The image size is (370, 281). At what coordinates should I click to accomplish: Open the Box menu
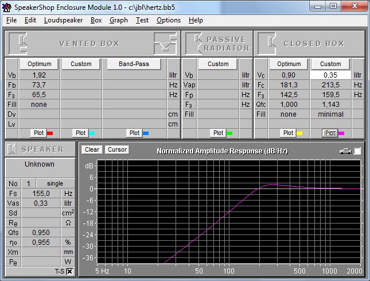pyautogui.click(x=96, y=20)
